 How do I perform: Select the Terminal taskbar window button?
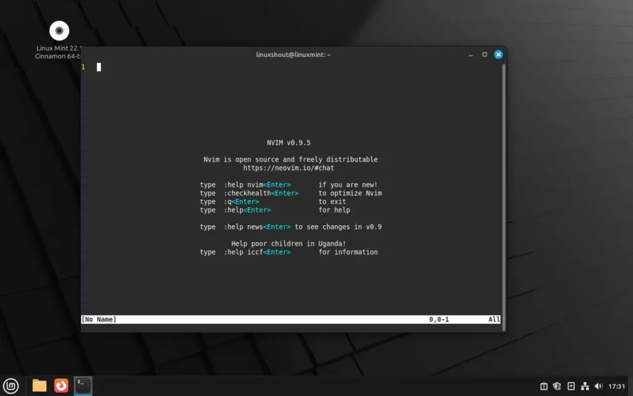point(83,385)
